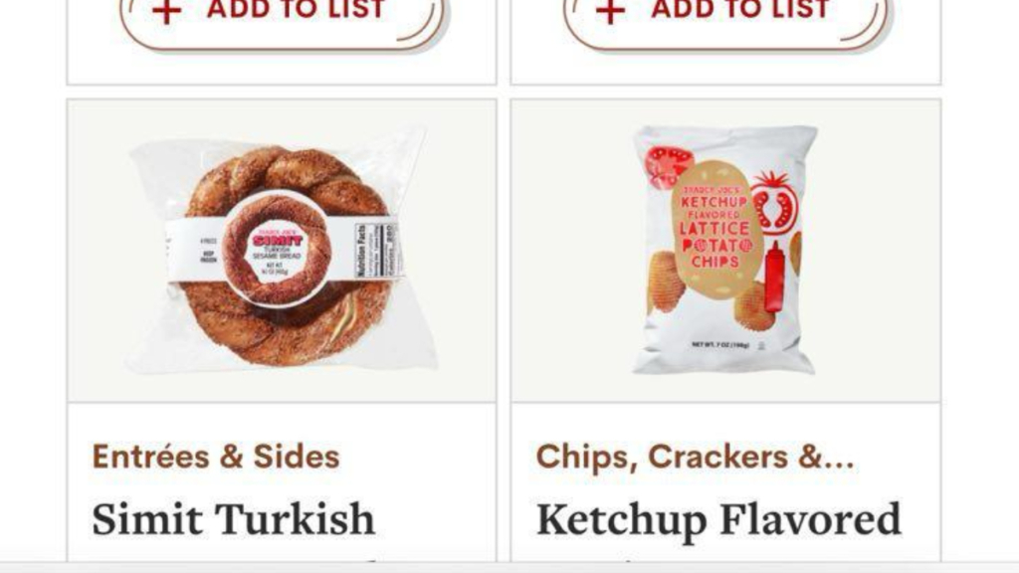Click the potato-shaped label on chips bag
Viewport: 1019px width, 573px height.
[716, 229]
